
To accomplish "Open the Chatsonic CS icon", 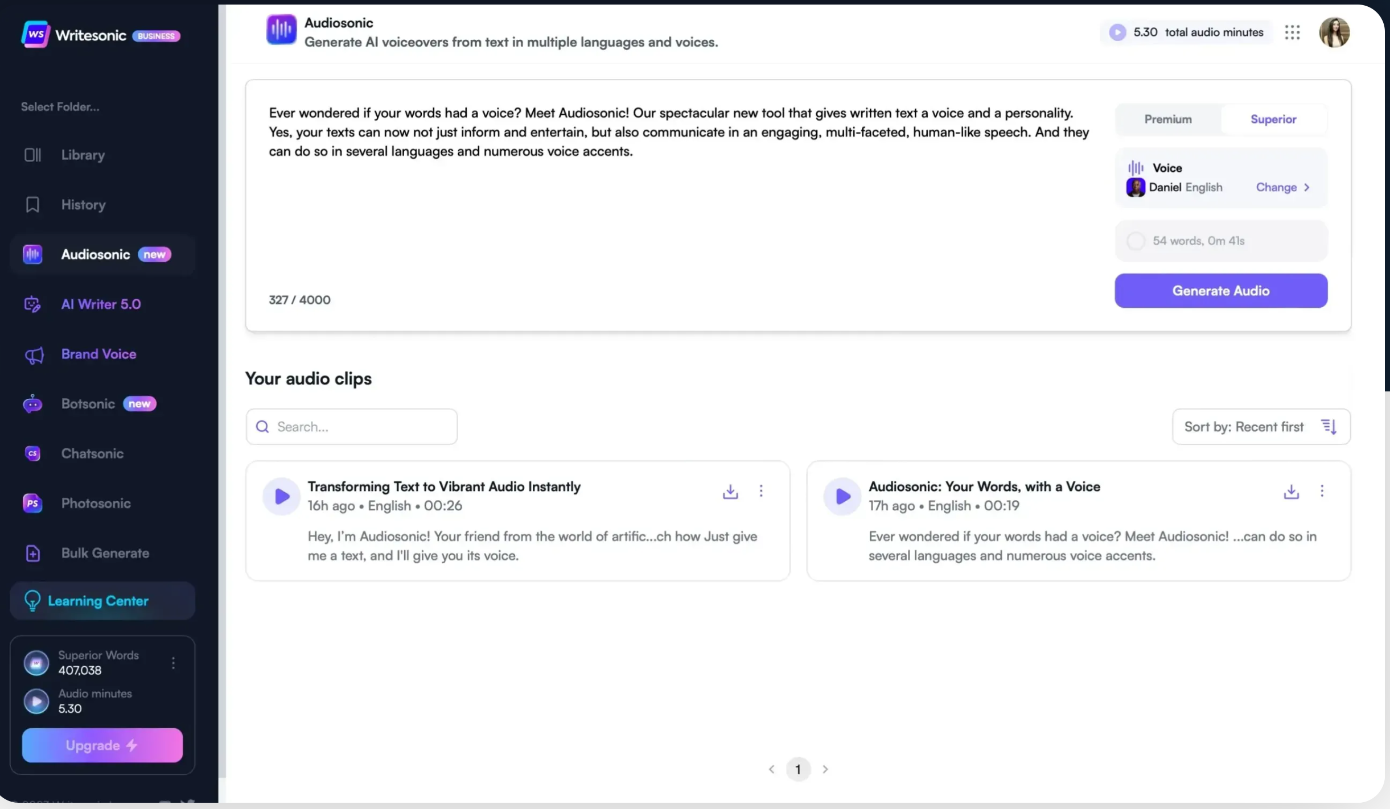I will pos(32,453).
